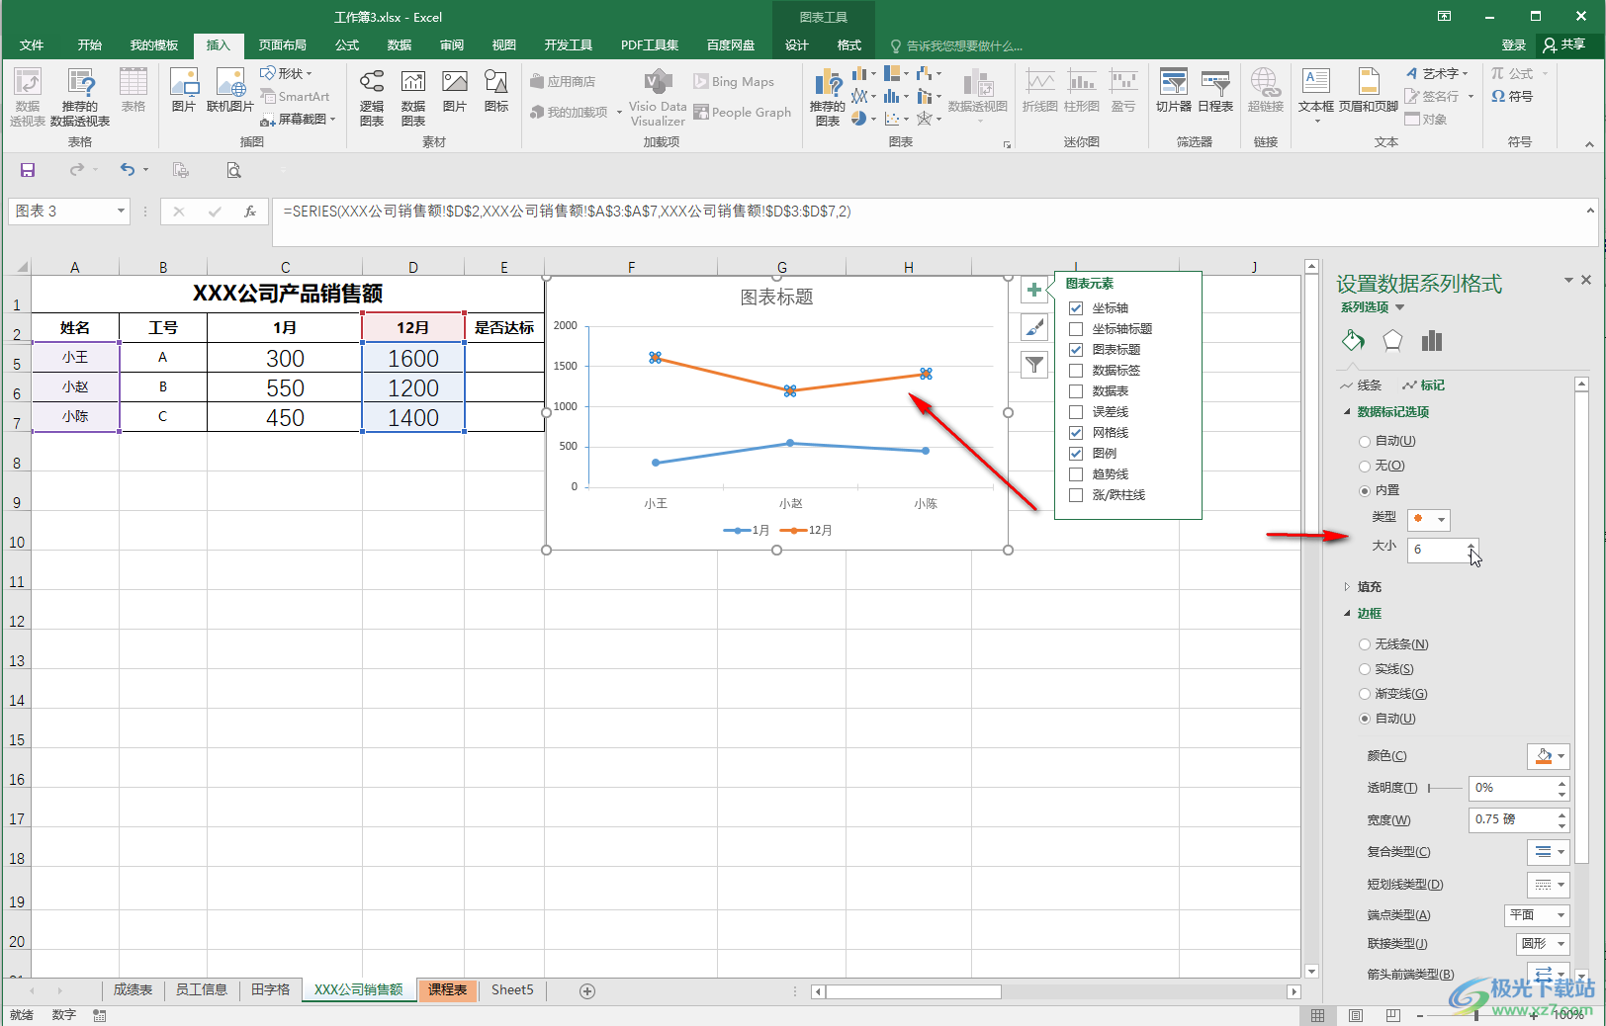The height and width of the screenshot is (1026, 1606).
Task: Click the 透明度 slider track
Action: (x=1444, y=789)
